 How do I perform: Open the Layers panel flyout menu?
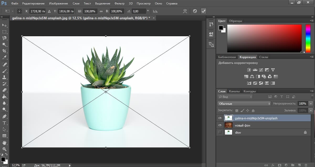[312, 91]
